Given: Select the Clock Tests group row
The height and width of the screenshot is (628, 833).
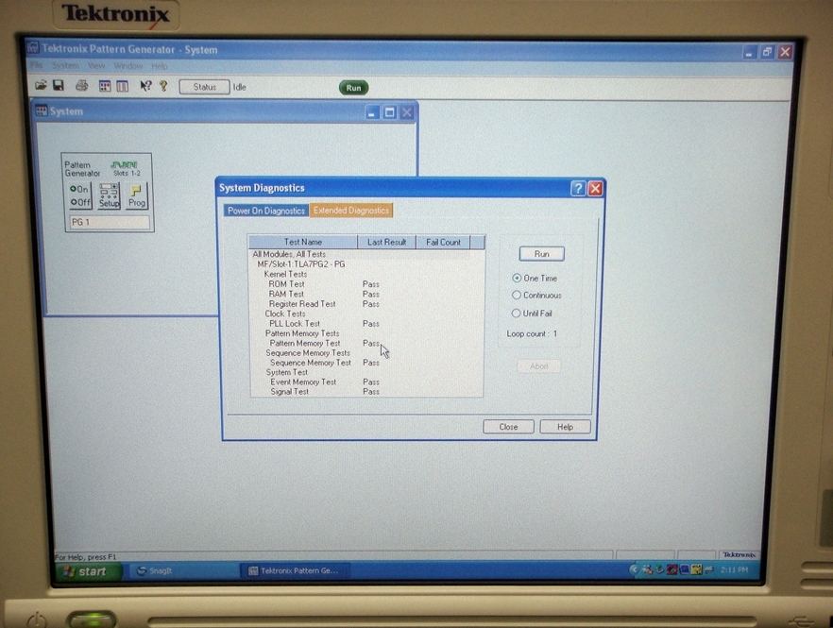Looking at the screenshot, I should click(366, 314).
